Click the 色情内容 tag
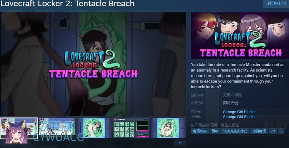The image size is (289, 148). [x=200, y=131]
